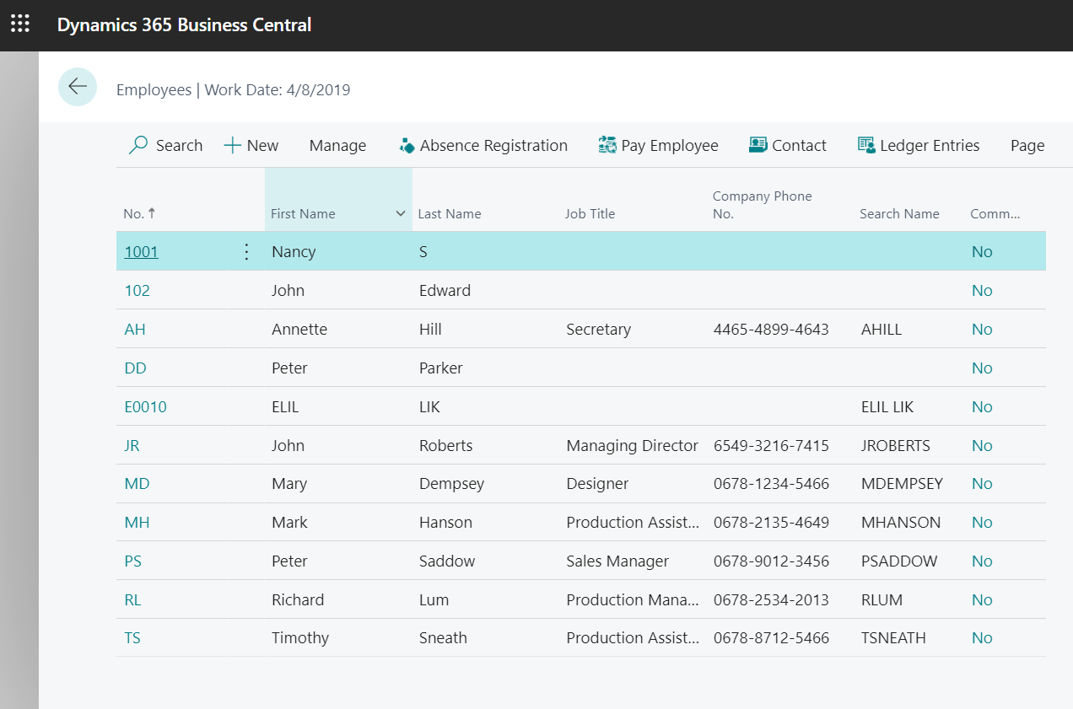The width and height of the screenshot is (1073, 709).
Task: Open employee 1001 link
Action: point(142,252)
